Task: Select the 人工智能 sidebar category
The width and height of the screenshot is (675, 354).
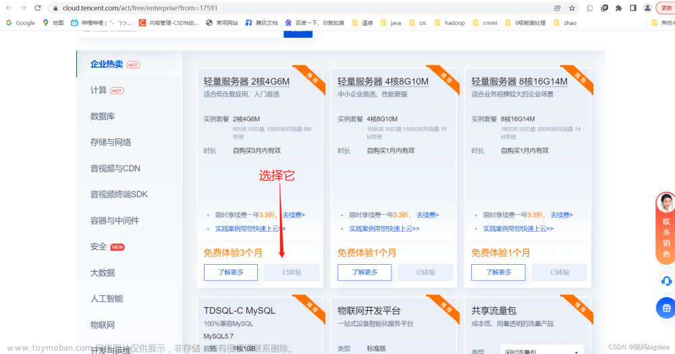Action: point(129,299)
